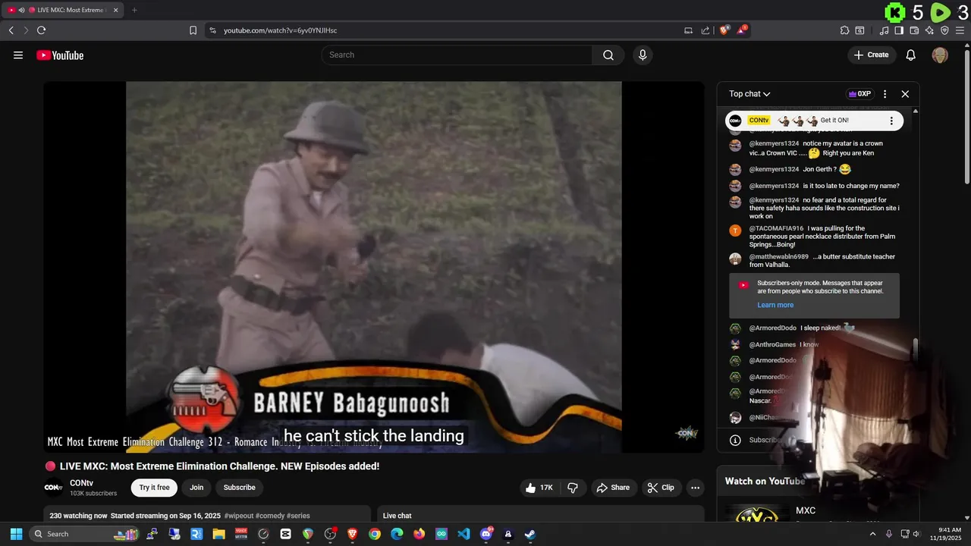Open YouTube notifications bell
The image size is (971, 546).
(x=911, y=55)
